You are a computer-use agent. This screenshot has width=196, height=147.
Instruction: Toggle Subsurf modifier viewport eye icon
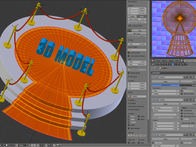[189, 77]
